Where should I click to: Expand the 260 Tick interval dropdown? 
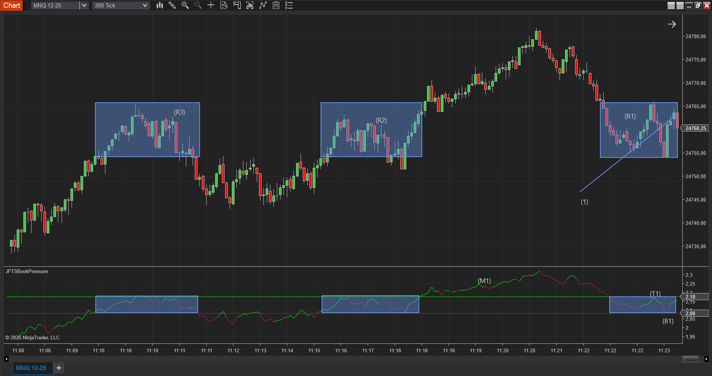145,5
